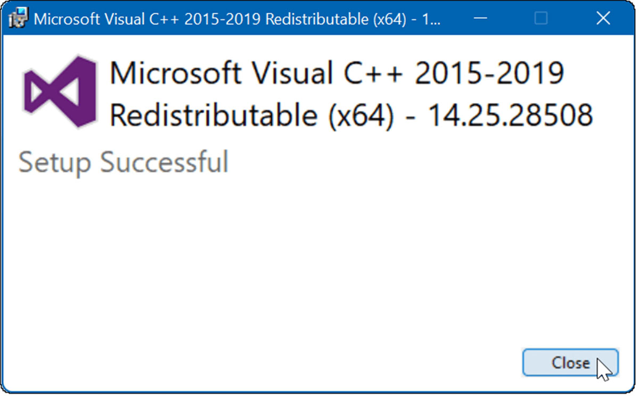Click the "2015-2019" year range in the heading
The image size is (639, 400).
(489, 73)
